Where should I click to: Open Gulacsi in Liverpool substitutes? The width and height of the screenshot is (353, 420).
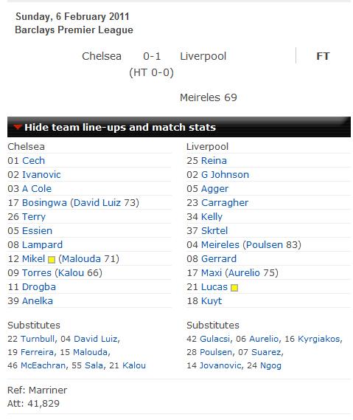tap(214, 339)
